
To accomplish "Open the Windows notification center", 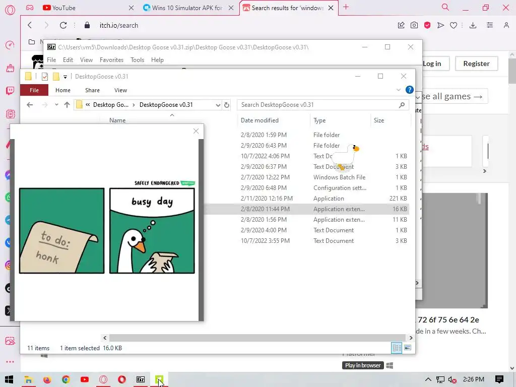I will pyautogui.click(x=499, y=379).
